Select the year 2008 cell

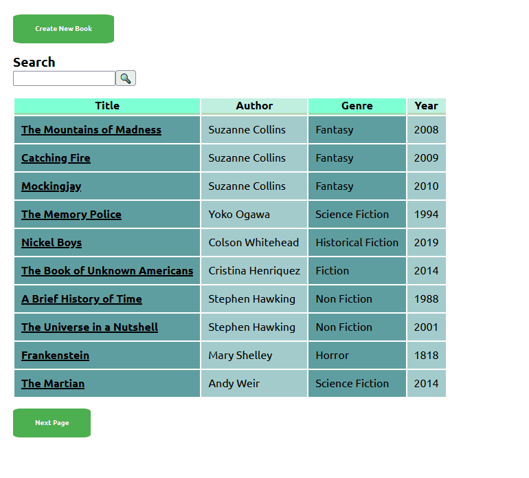(427, 130)
